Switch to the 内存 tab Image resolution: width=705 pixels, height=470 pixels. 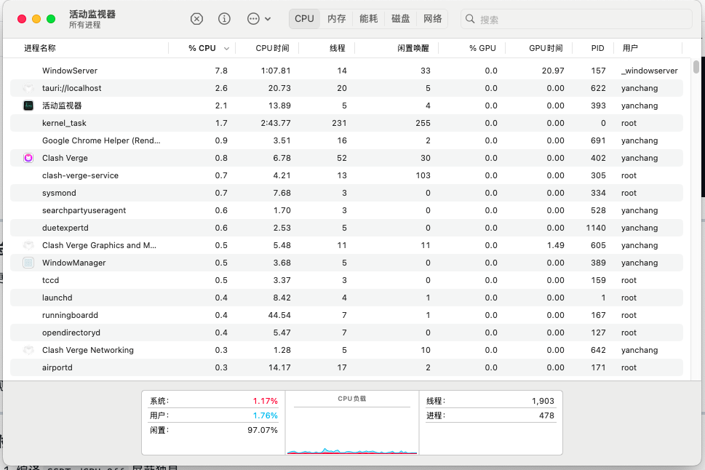pyautogui.click(x=336, y=19)
